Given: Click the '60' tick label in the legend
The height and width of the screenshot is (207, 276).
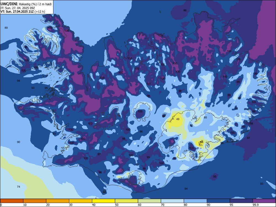Looking at the screenshot, I should click(x=140, y=205).
